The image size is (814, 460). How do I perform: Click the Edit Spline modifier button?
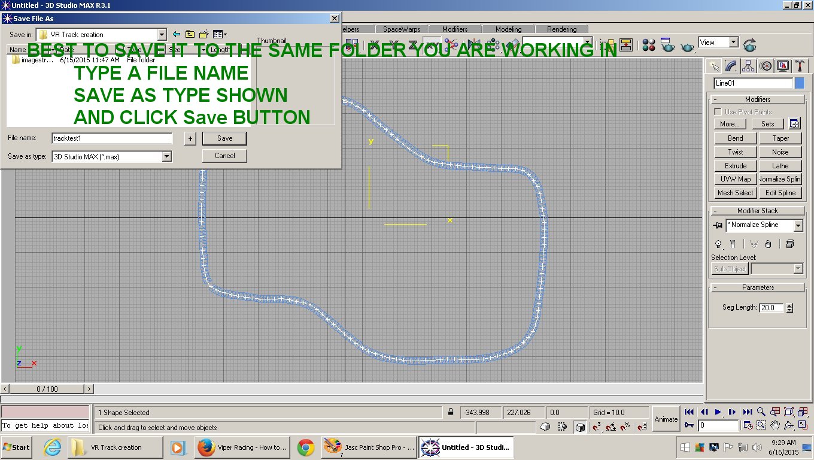(x=780, y=193)
